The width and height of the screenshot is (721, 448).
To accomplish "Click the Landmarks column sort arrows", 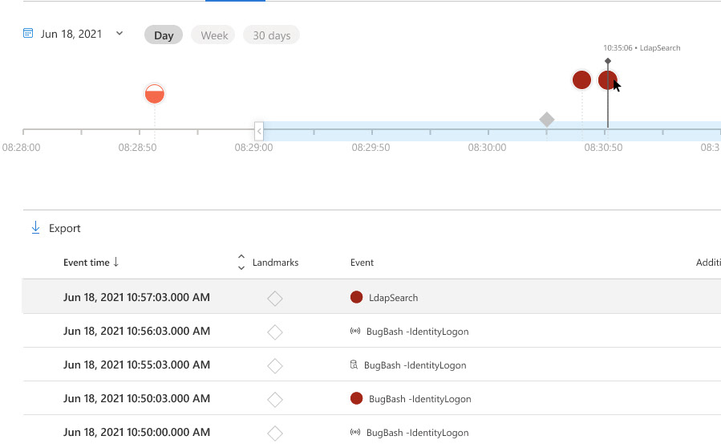I will pos(241,262).
